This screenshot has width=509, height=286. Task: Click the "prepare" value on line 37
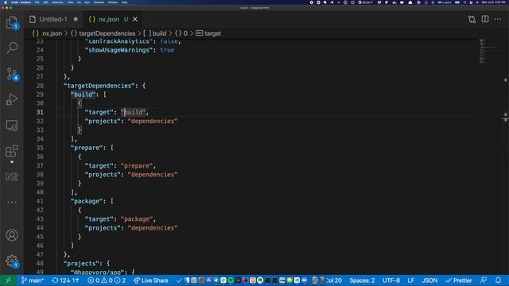click(137, 166)
